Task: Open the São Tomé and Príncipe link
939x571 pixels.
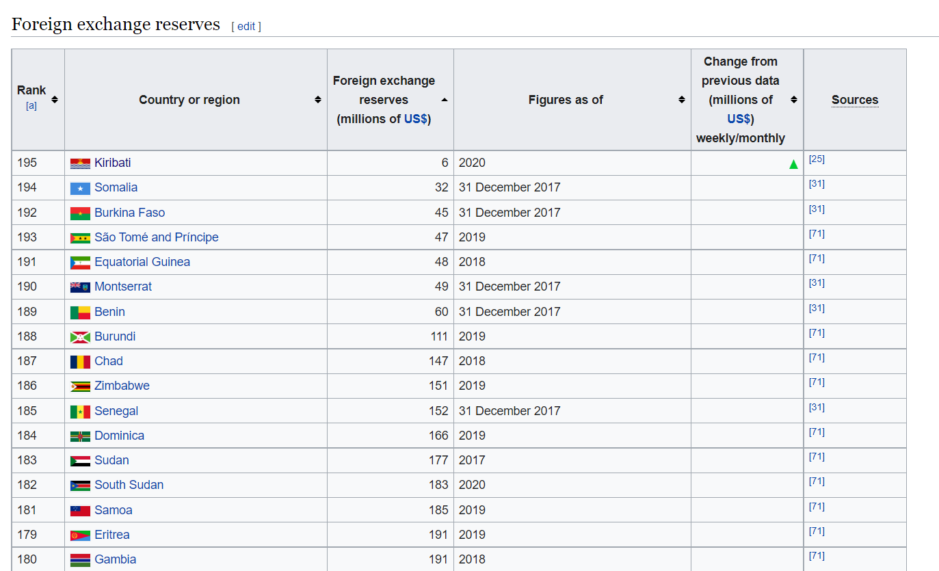Action: 157,237
